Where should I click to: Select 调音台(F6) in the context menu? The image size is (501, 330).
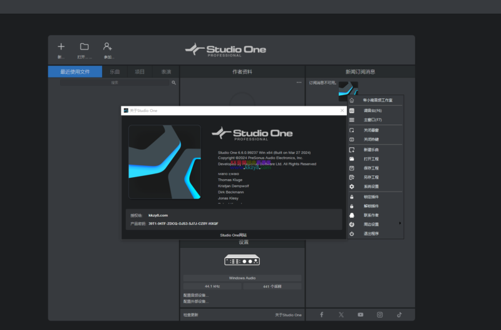pyautogui.click(x=373, y=110)
